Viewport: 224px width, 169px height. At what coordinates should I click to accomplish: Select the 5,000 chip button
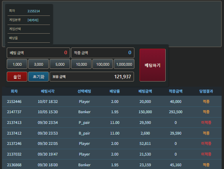[60, 64]
